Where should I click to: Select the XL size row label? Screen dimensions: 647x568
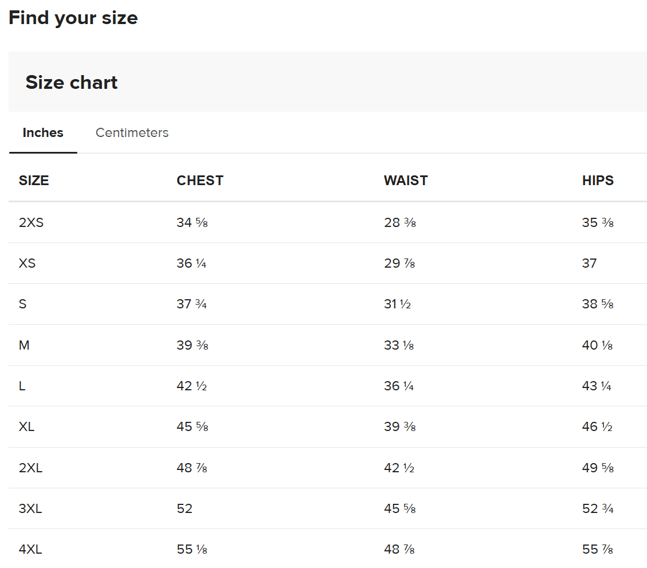26,426
